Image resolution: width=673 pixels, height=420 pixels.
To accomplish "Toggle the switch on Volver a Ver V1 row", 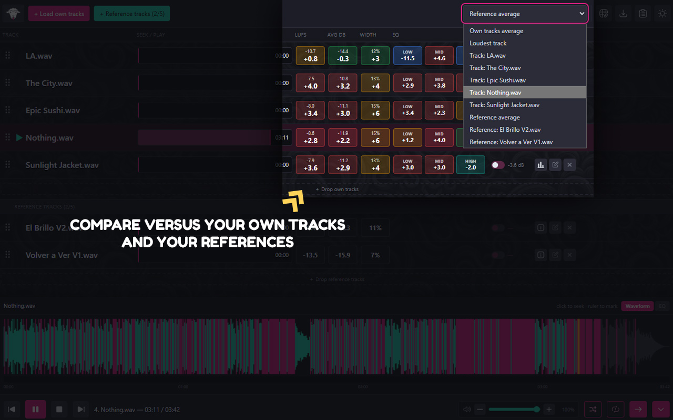I will pos(497,255).
